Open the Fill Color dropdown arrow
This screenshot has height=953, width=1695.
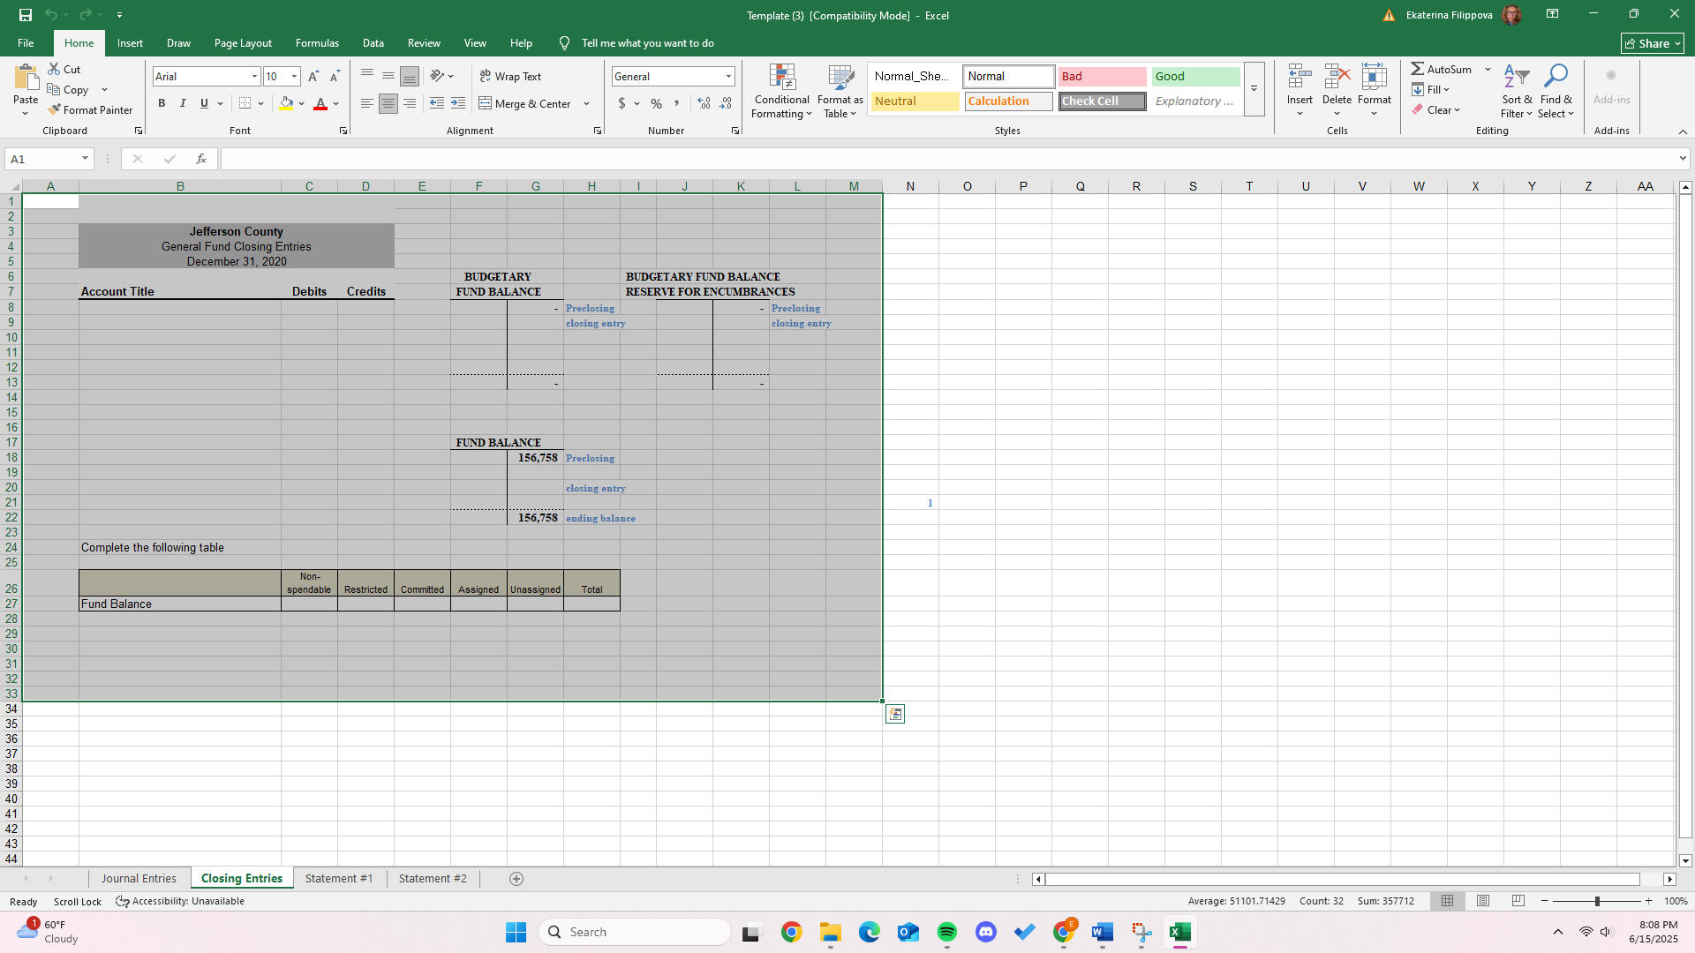point(301,104)
